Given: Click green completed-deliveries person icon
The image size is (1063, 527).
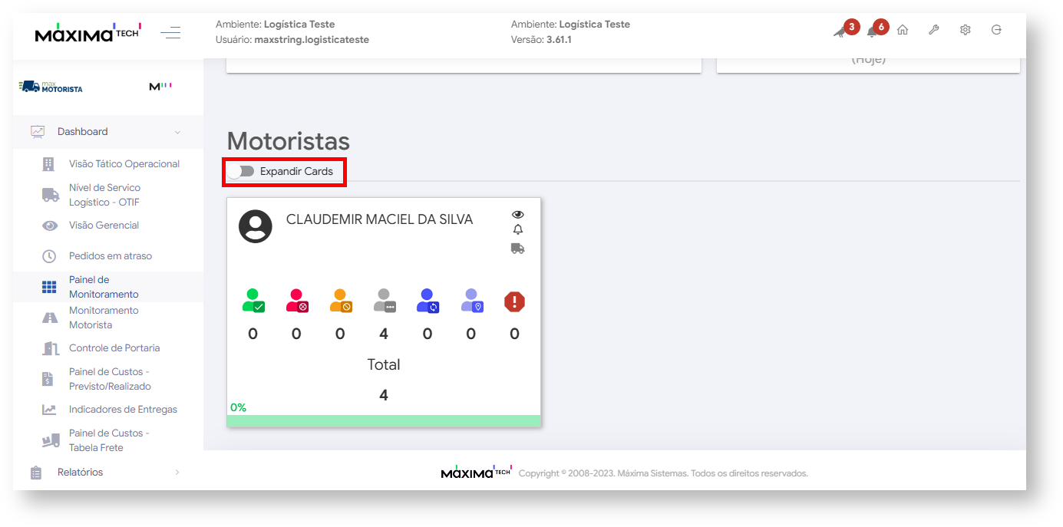Looking at the screenshot, I should (x=253, y=301).
